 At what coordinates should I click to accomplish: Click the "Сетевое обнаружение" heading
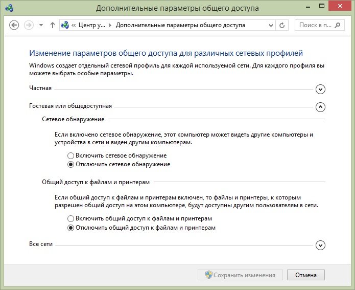tap(73, 119)
